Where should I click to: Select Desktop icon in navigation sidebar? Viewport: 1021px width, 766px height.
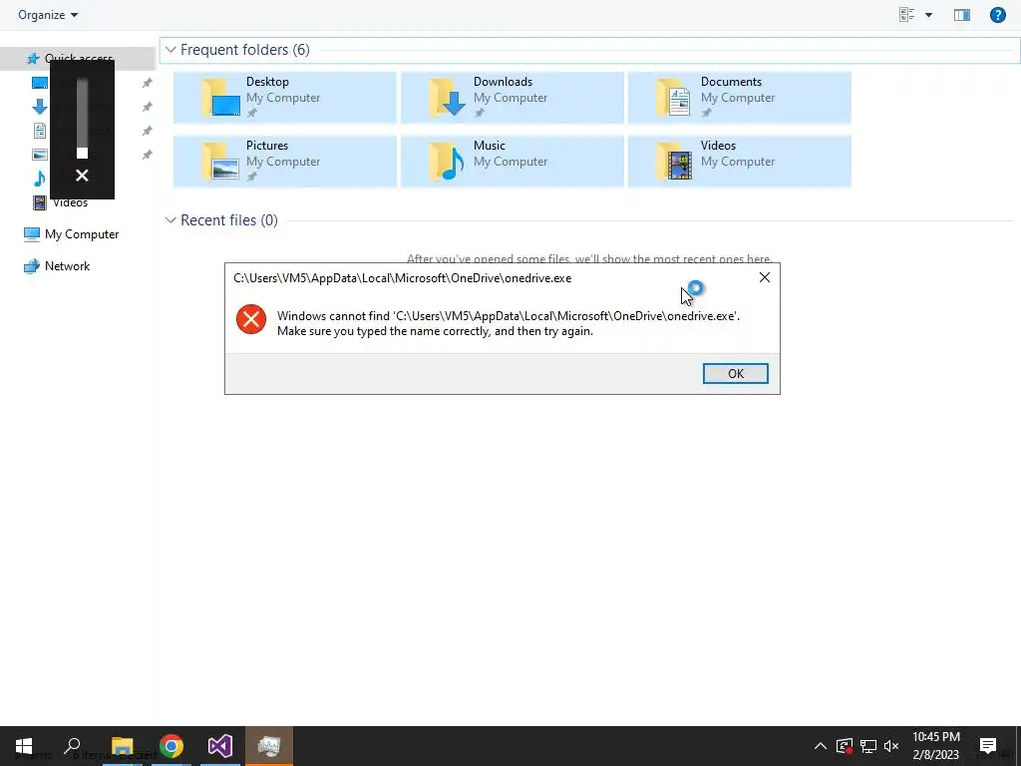point(40,83)
